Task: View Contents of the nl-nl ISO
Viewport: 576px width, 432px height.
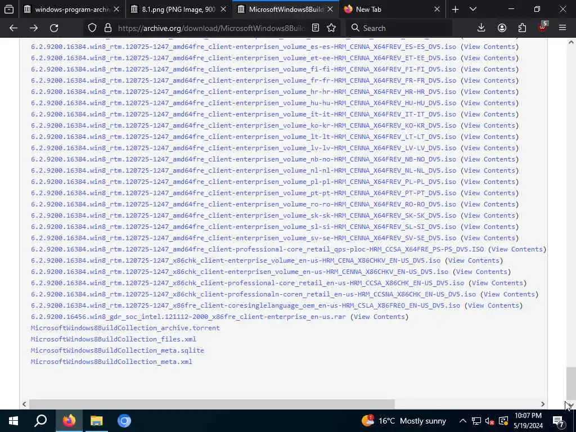Action: tap(489, 170)
